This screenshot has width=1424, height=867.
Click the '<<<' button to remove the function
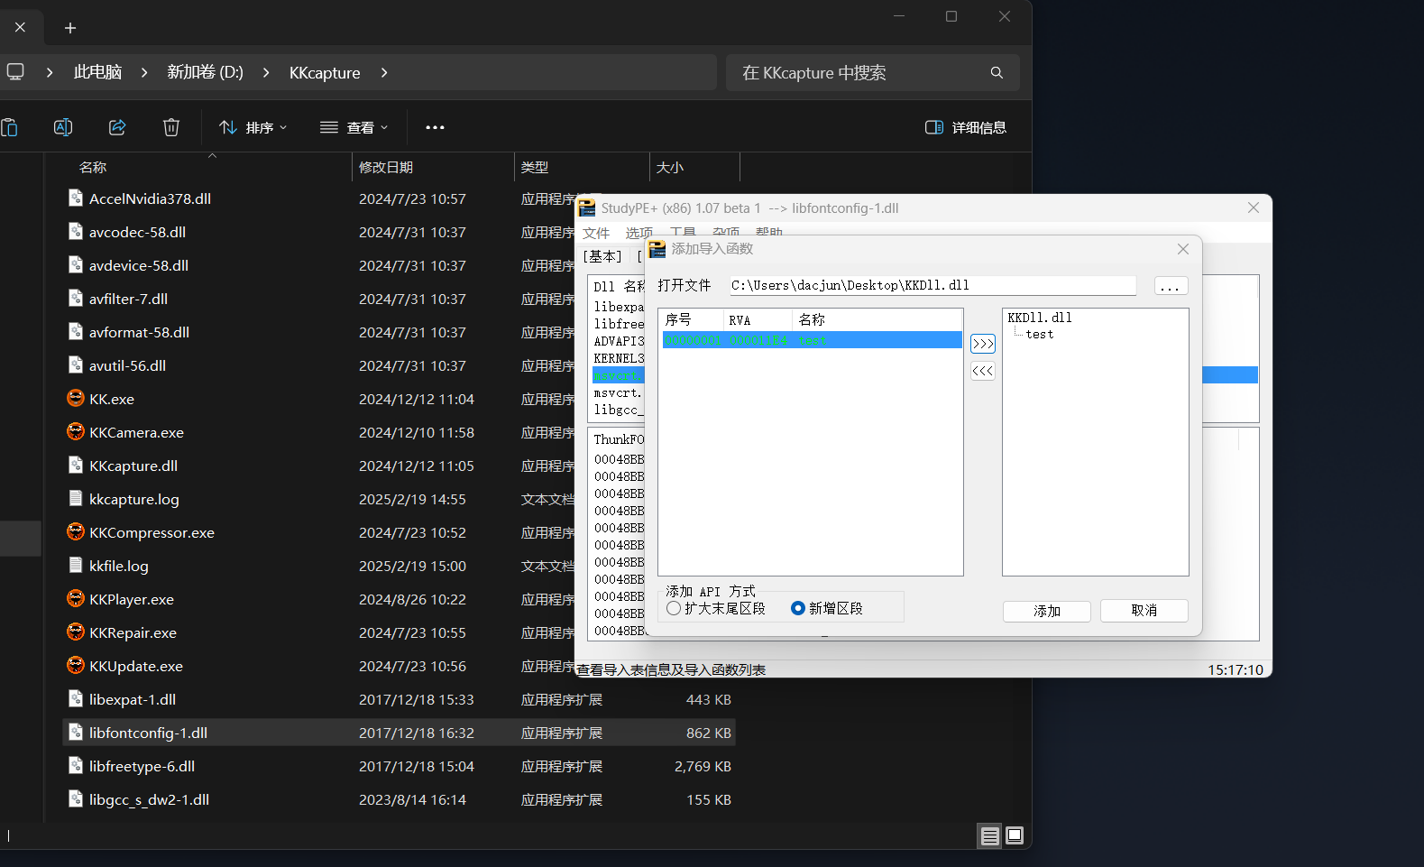pyautogui.click(x=983, y=371)
